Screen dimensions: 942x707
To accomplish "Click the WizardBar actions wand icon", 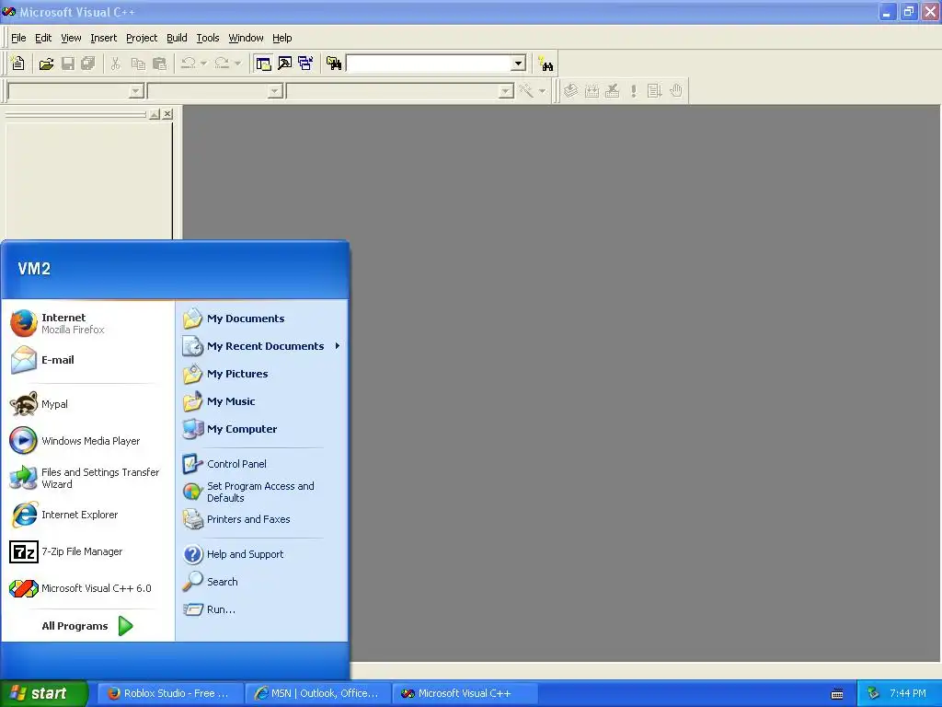I will [x=526, y=91].
